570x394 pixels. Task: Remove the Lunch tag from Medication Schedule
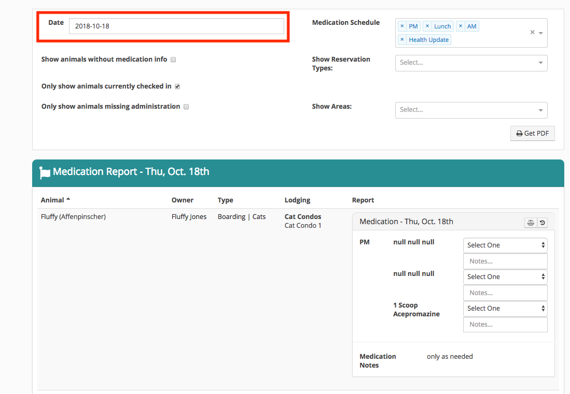(427, 26)
